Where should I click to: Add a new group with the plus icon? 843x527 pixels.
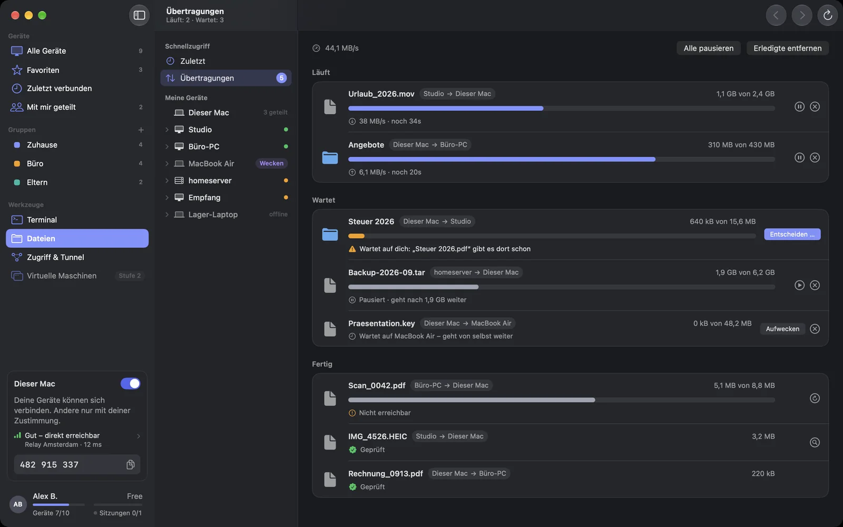pos(141,130)
